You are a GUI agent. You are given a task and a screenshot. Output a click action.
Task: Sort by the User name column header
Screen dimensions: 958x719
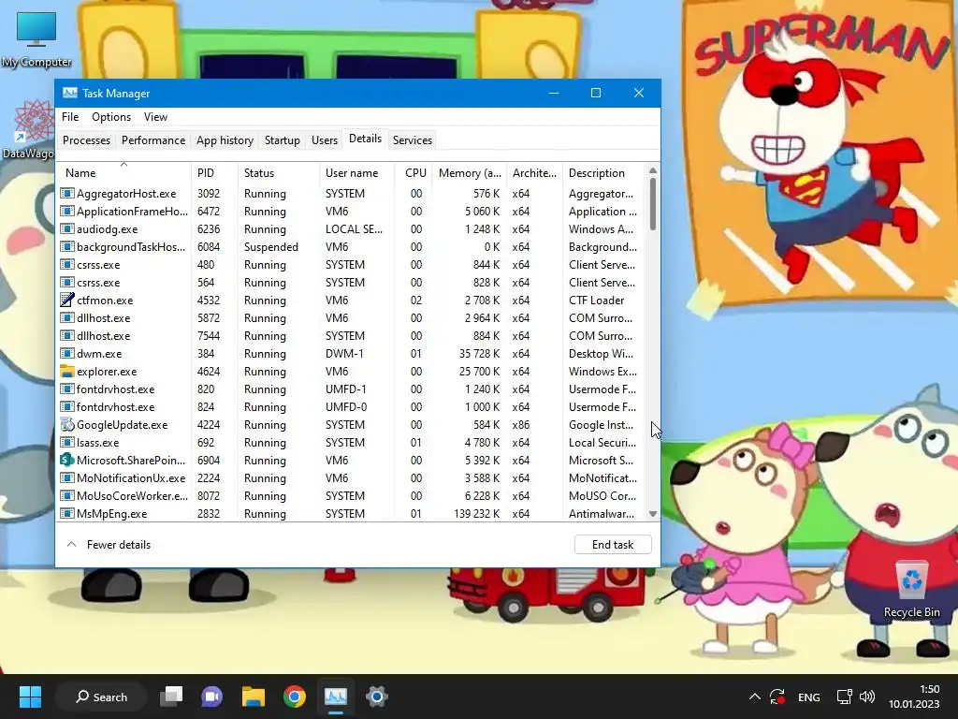tap(356, 173)
